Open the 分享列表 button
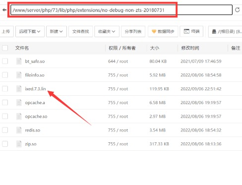 click(x=133, y=31)
